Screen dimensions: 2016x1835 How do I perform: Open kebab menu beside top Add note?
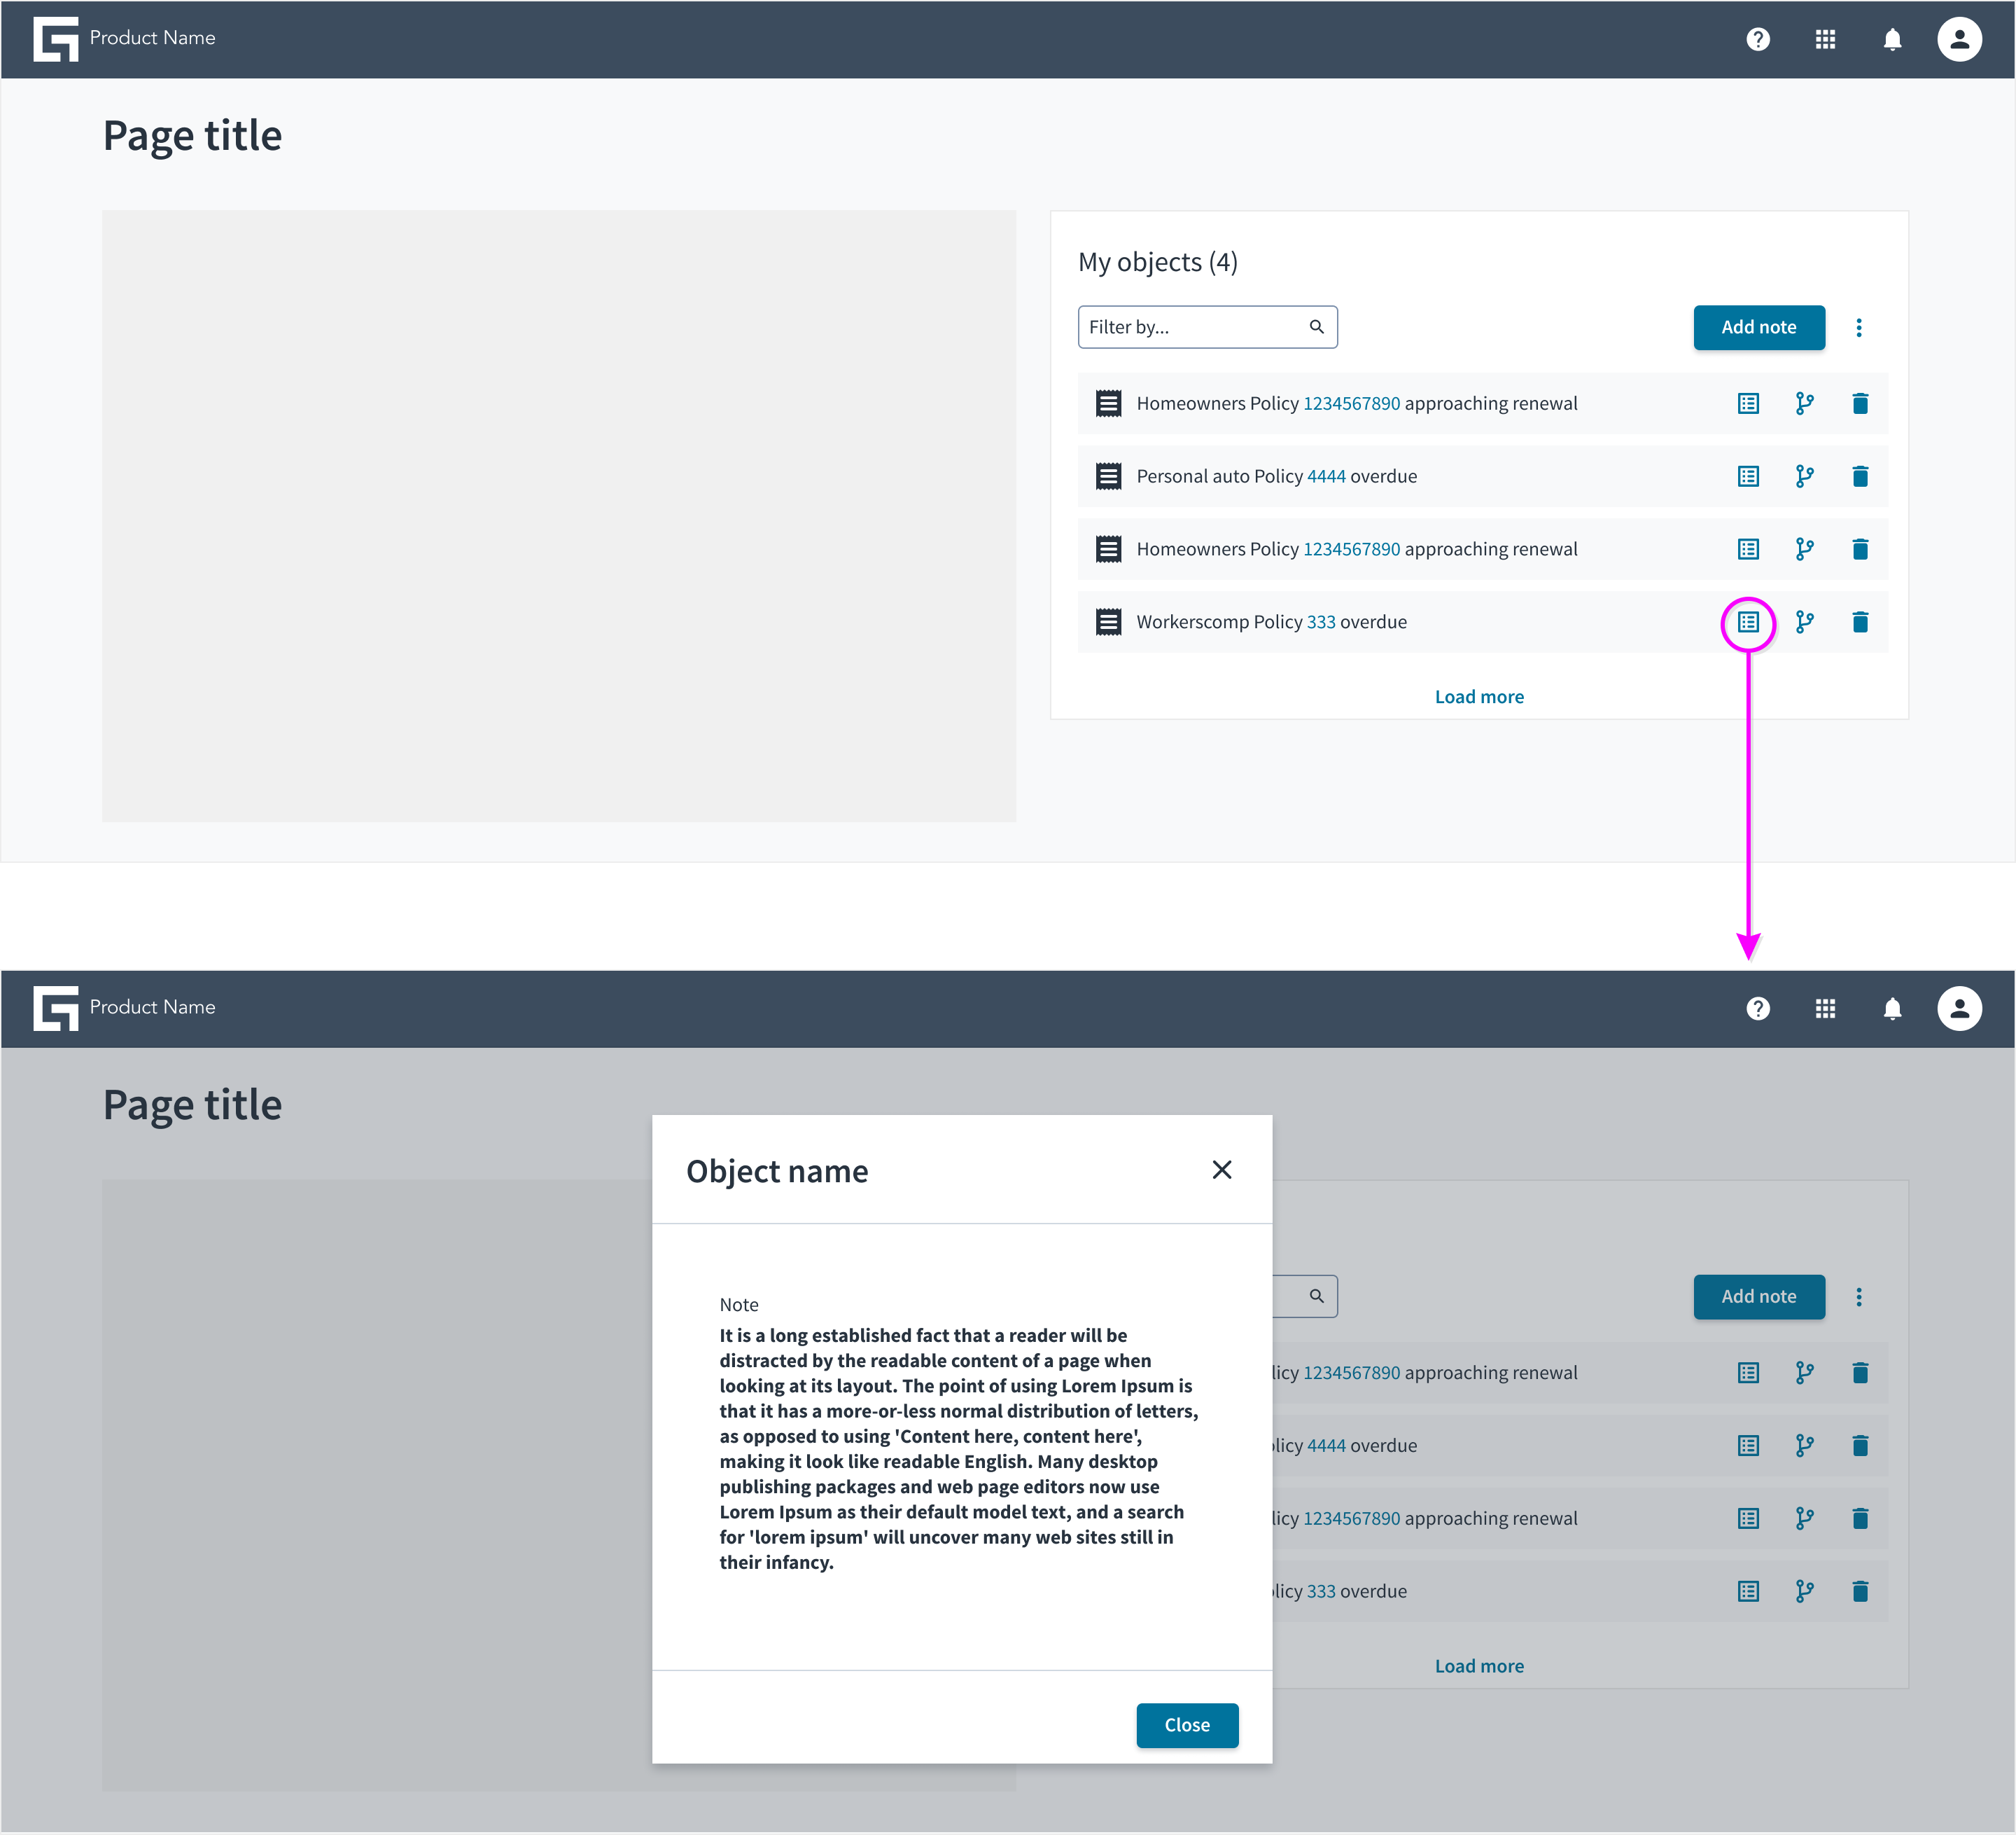point(1859,327)
